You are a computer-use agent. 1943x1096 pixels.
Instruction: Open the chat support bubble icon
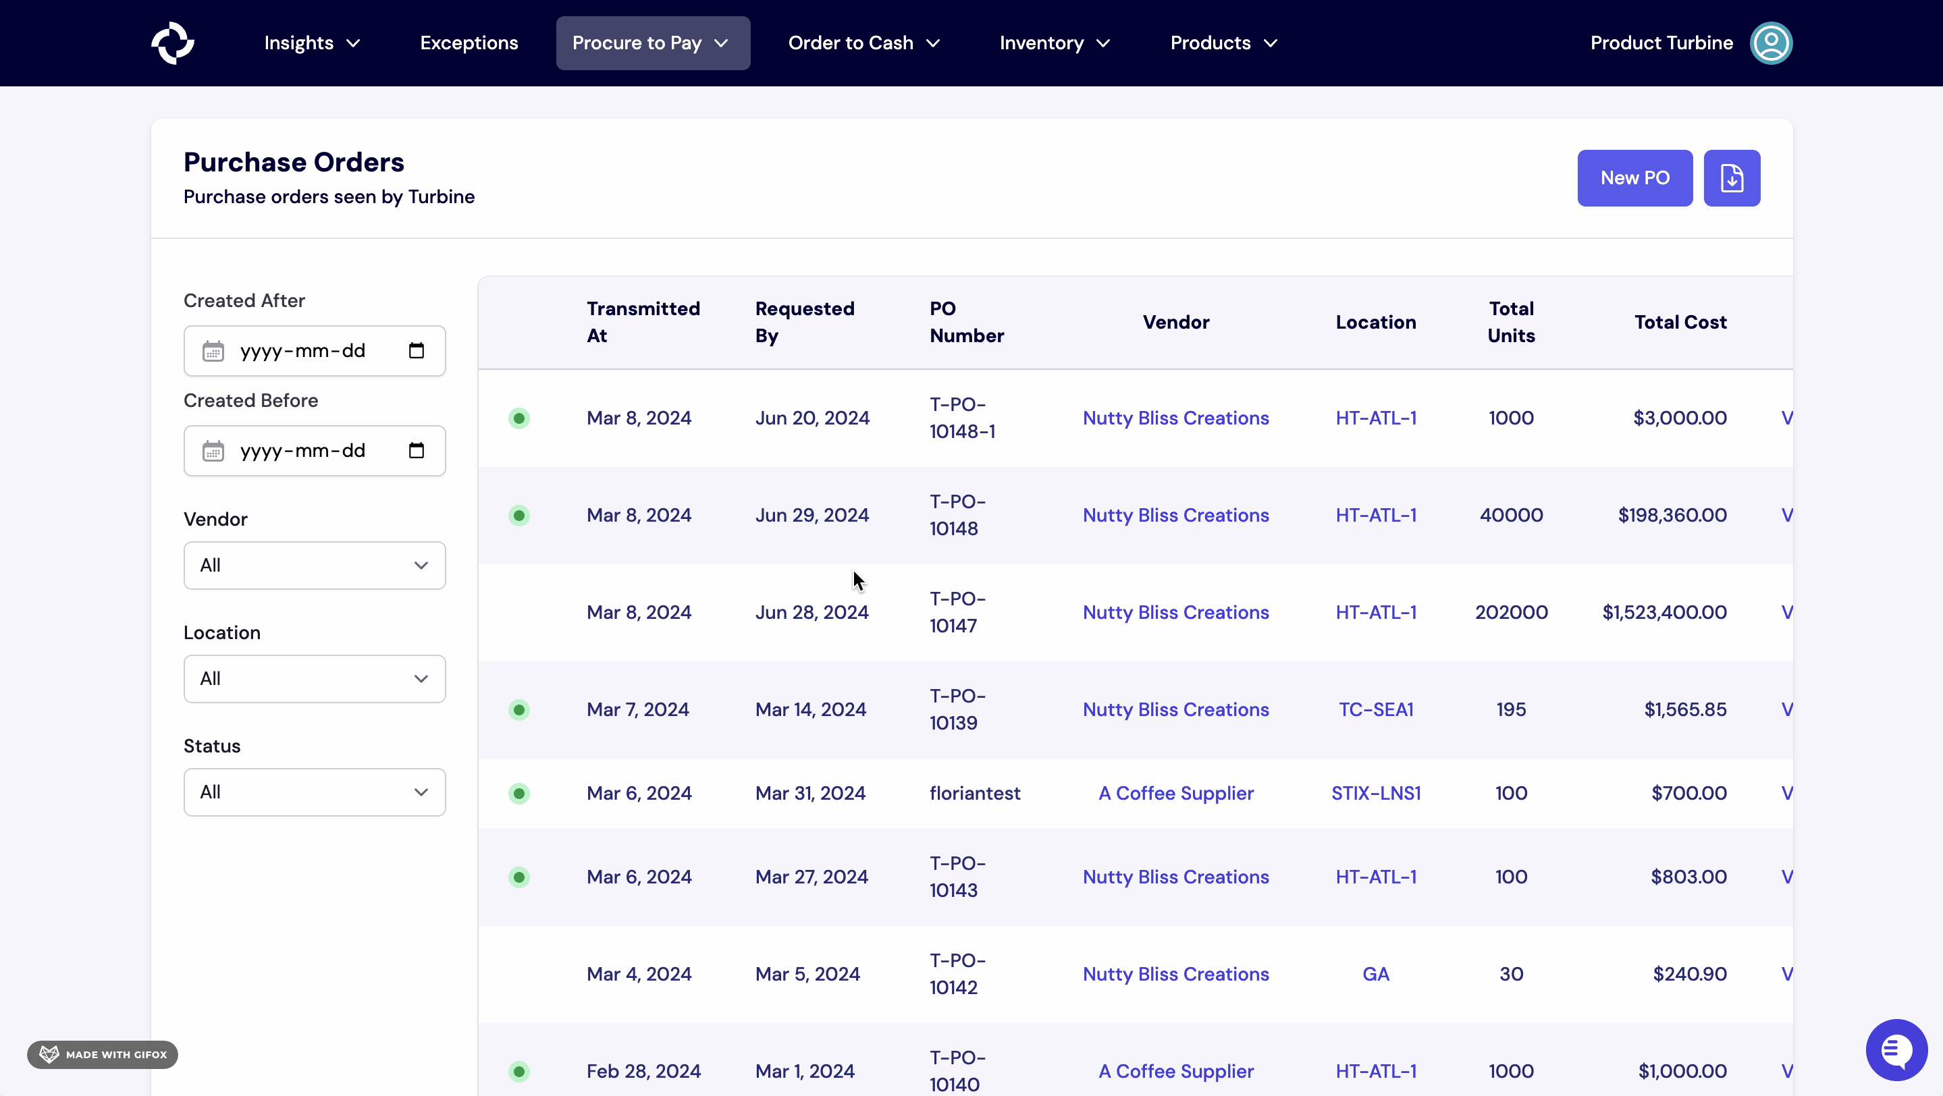[x=1896, y=1050]
